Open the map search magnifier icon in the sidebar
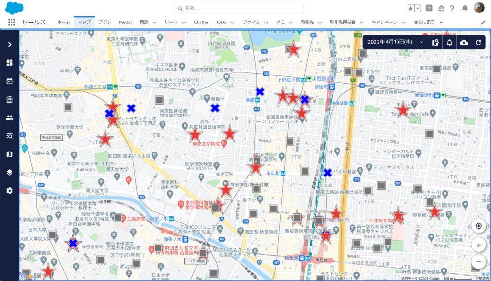Viewport: 491px width, 281px height. click(11, 136)
